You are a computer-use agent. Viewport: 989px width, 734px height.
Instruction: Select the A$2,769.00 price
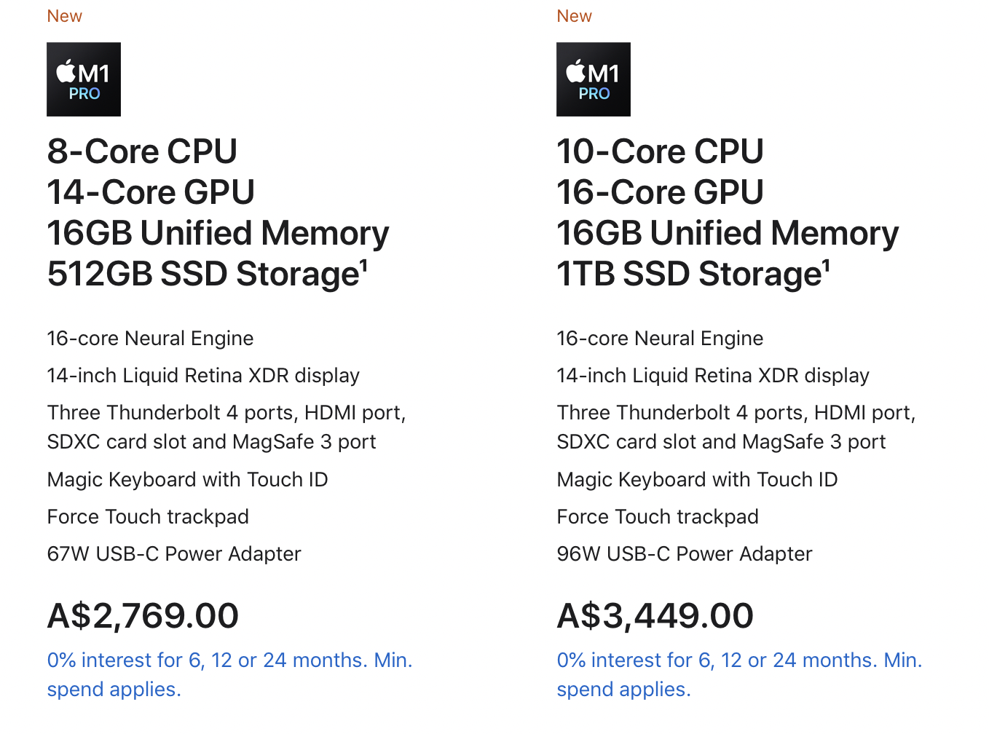point(143,615)
